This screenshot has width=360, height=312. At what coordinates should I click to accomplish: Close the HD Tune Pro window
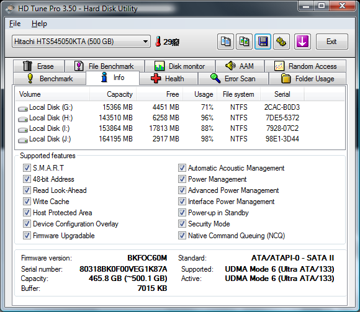(342, 6)
